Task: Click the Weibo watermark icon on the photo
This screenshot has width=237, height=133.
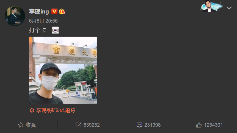Action: 95,102
